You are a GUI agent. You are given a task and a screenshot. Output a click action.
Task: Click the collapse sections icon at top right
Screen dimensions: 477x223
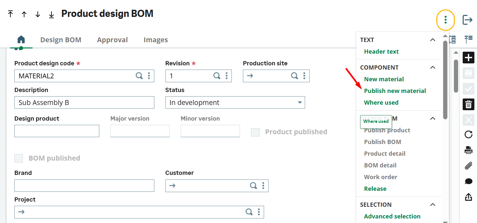[468, 40]
